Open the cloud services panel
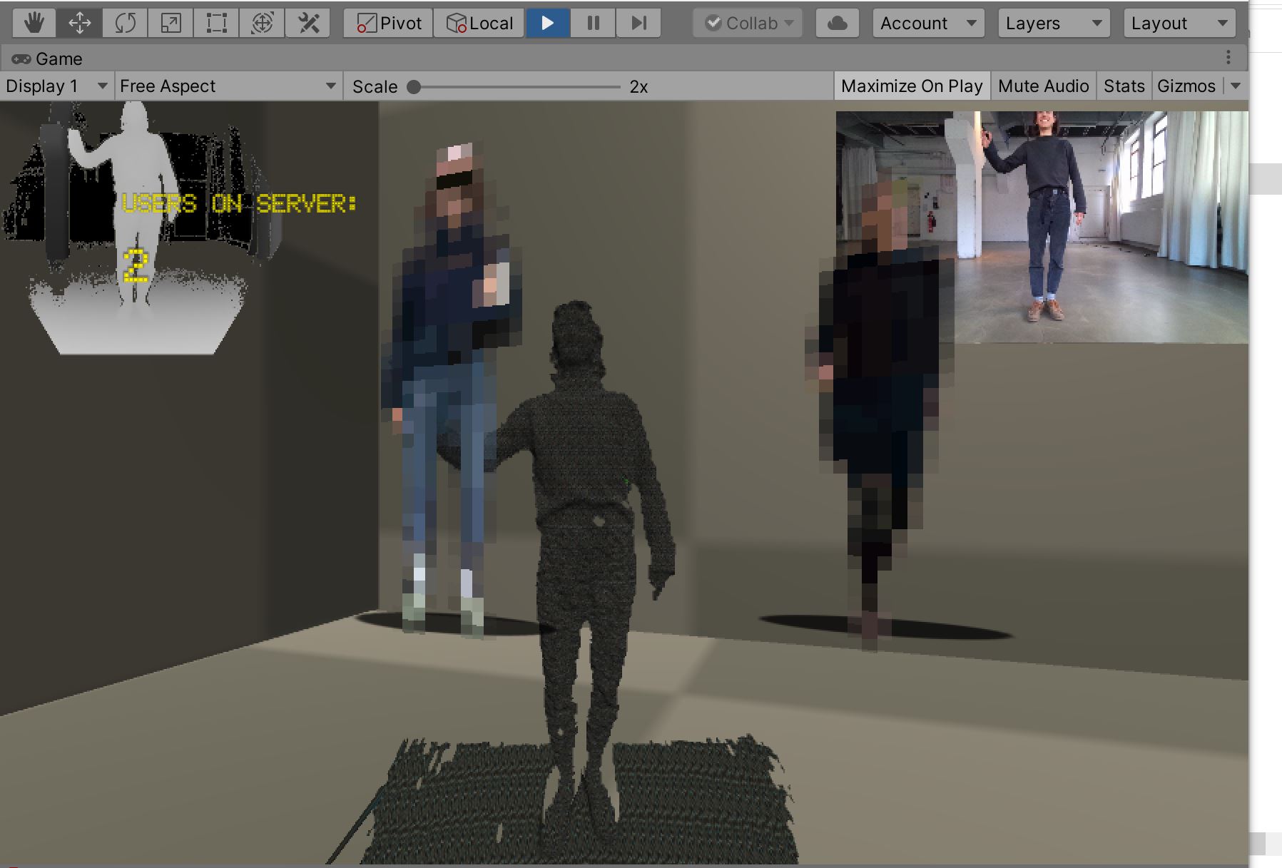This screenshot has height=868, width=1282. [x=837, y=24]
